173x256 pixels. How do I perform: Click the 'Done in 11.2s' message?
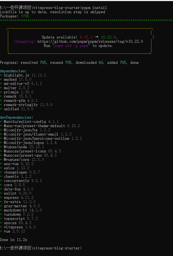tap(13, 240)
